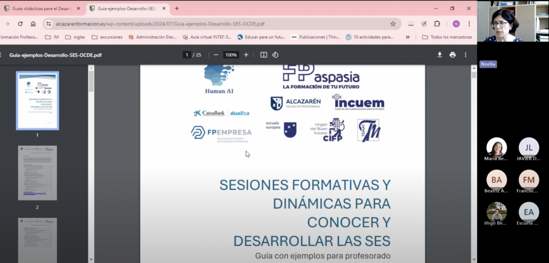Expand the hidden bookmarks overflow chevron
The width and height of the screenshot is (549, 263).
click(408, 37)
